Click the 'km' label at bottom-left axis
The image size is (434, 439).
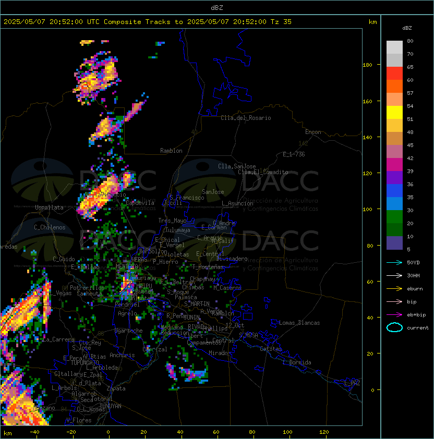pyautogui.click(x=8, y=433)
